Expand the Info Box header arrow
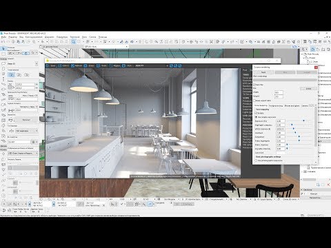 coord(37,63)
